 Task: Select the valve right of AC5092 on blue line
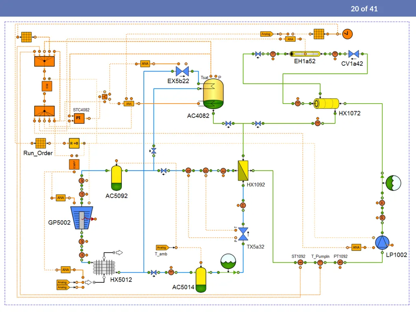164,171
